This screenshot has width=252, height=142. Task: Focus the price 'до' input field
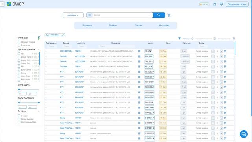(32, 94)
